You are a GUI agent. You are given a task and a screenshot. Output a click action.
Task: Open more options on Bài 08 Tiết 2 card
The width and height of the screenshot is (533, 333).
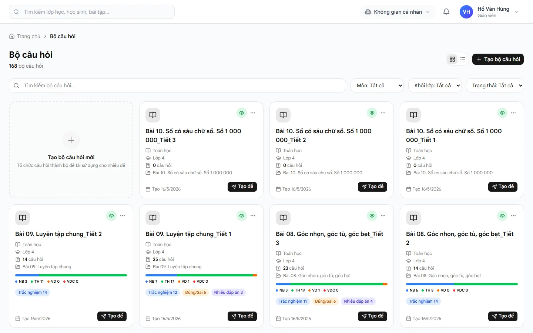[513, 216]
